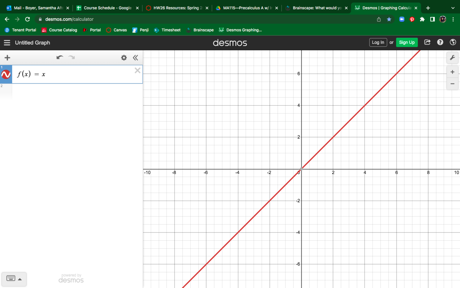Open the Extensions puzzle menu
Screen dimensions: 460x288
click(422, 19)
